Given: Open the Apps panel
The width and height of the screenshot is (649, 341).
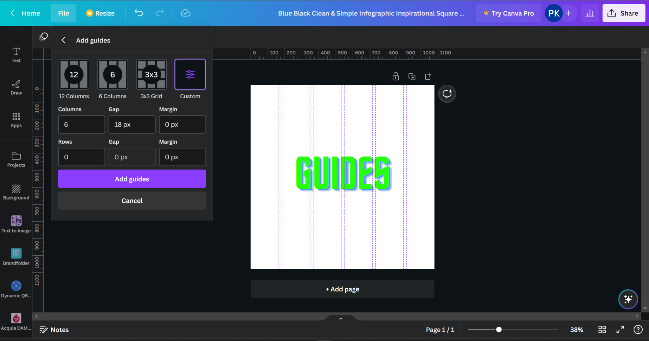Looking at the screenshot, I should [16, 119].
